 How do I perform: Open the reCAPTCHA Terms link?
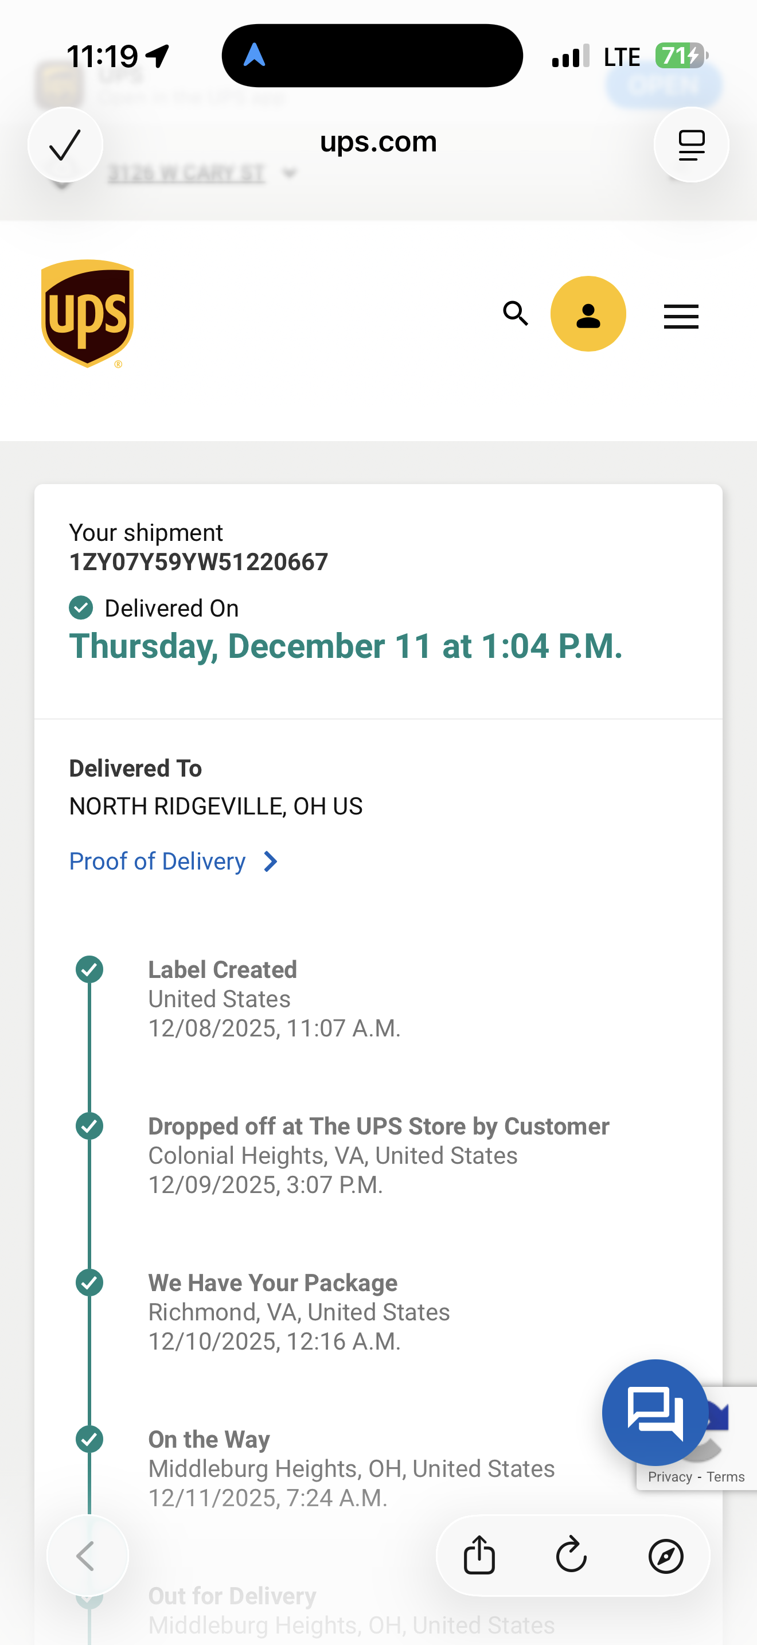pyautogui.click(x=725, y=1476)
